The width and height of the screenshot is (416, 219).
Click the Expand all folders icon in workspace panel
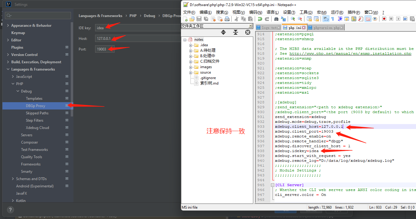223,32
